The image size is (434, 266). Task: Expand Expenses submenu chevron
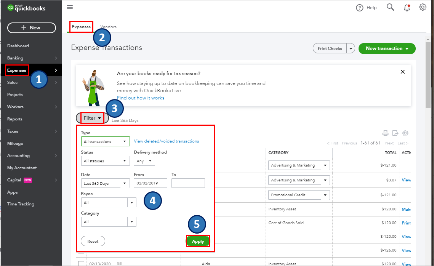56,70
